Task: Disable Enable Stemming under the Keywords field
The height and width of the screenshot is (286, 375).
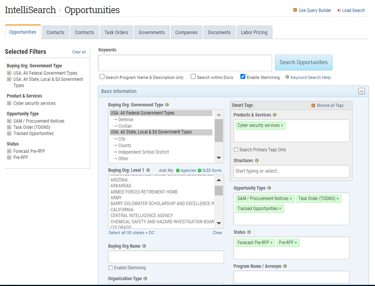Action: 243,77
